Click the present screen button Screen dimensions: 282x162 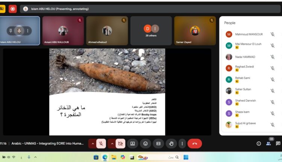click(x=133, y=144)
